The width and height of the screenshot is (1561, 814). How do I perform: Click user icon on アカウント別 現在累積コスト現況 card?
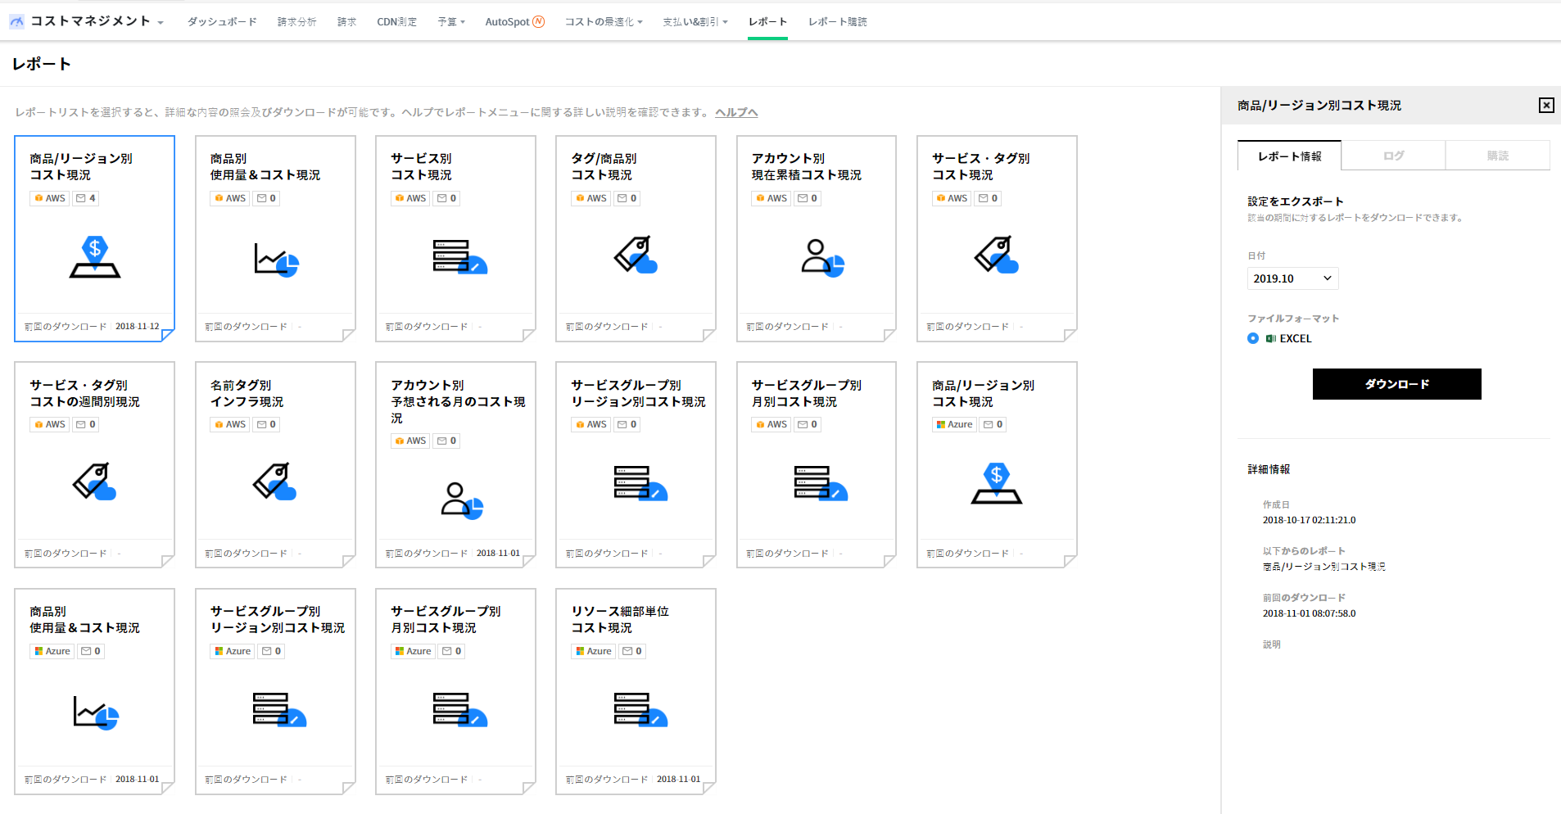(821, 258)
